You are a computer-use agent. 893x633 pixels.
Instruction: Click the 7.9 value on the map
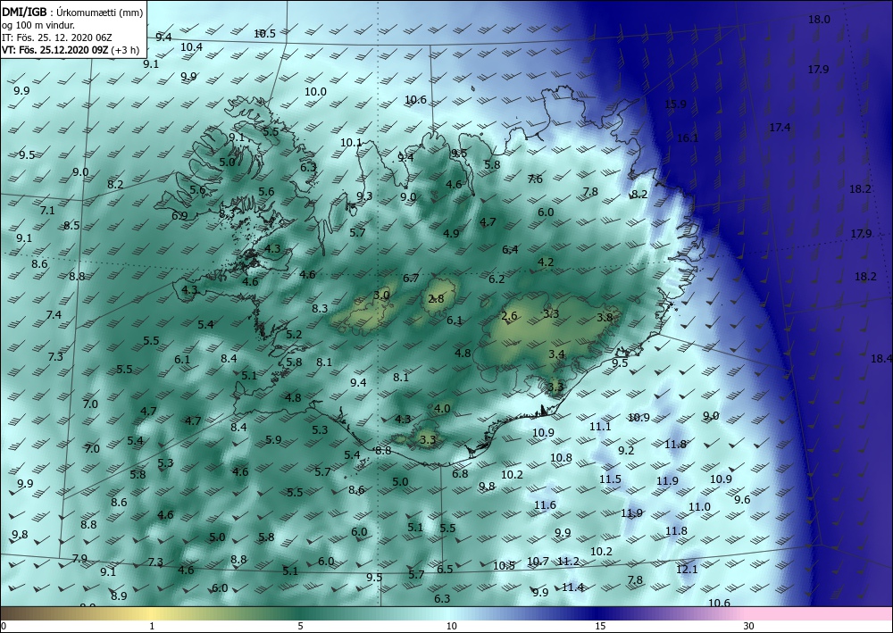79,558
